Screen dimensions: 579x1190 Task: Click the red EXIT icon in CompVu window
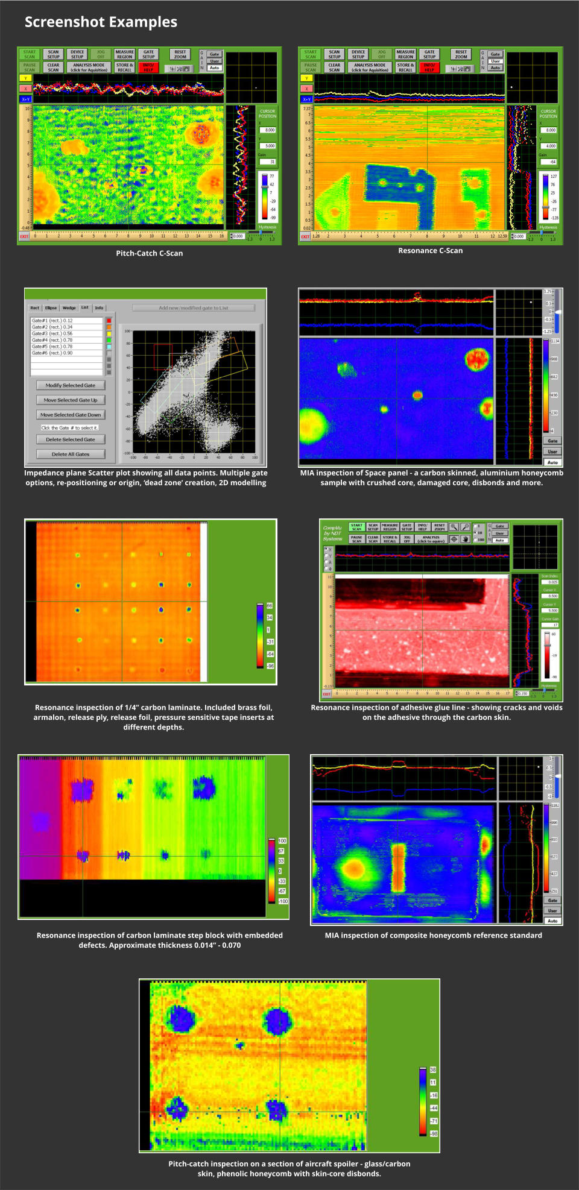(327, 694)
